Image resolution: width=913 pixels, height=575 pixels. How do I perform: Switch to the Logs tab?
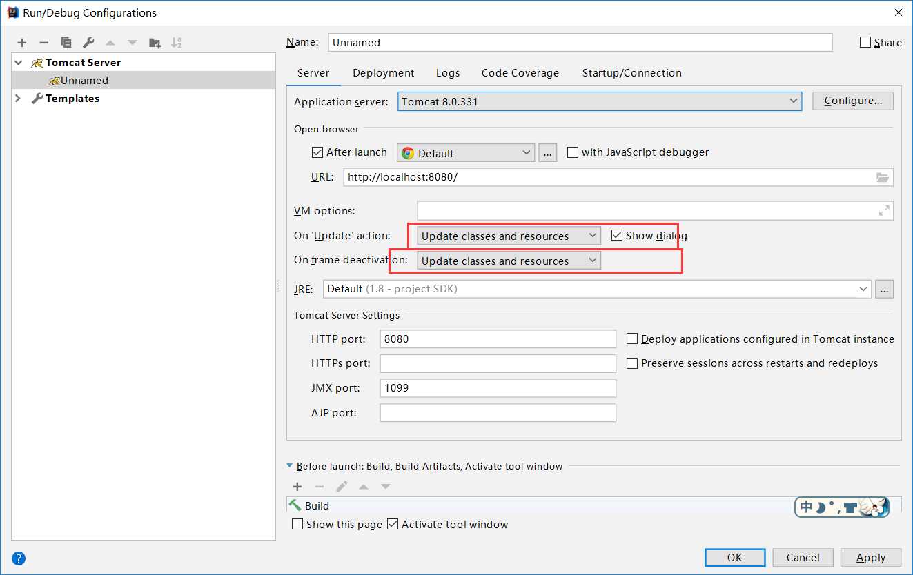(x=448, y=73)
